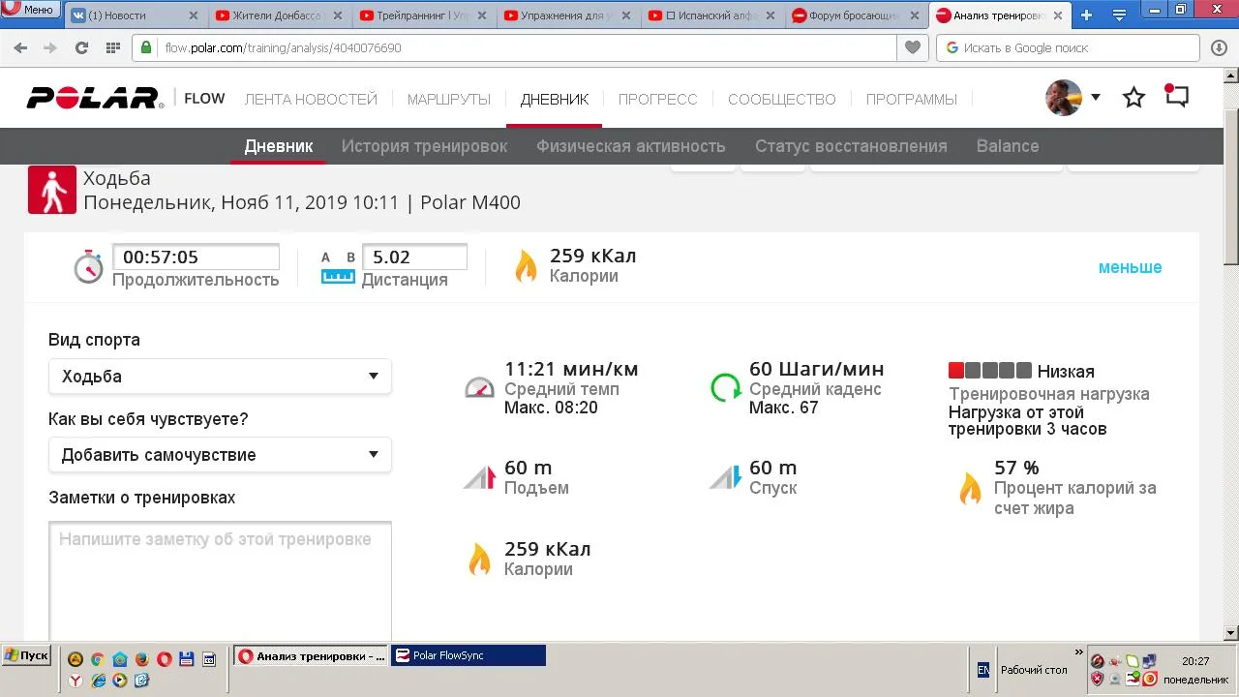The width and height of the screenshot is (1239, 697).
Task: Click the browser reload page icon
Action: pos(81,47)
